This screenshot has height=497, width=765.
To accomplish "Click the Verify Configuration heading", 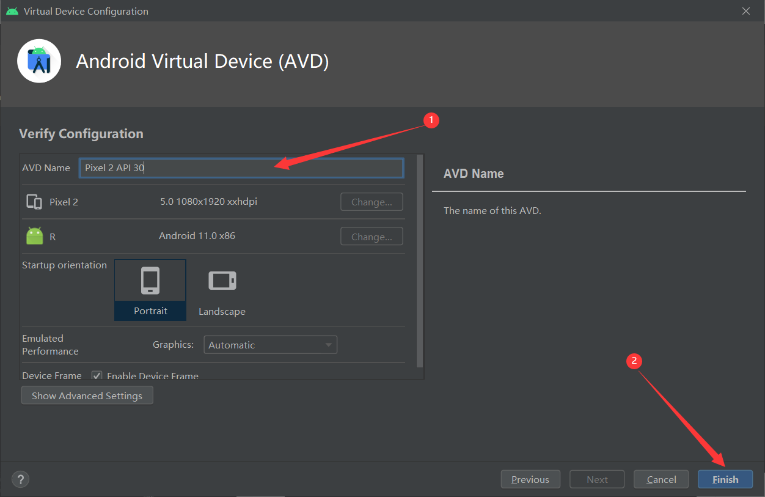I will coord(81,133).
